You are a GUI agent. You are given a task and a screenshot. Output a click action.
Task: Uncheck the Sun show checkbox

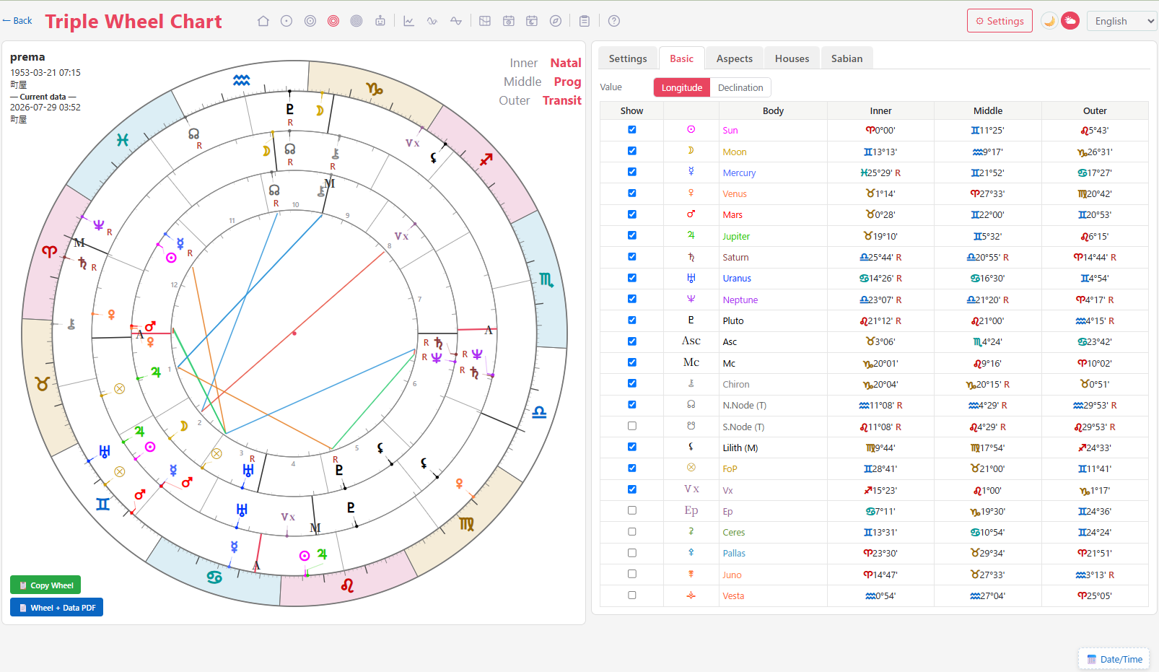point(631,130)
